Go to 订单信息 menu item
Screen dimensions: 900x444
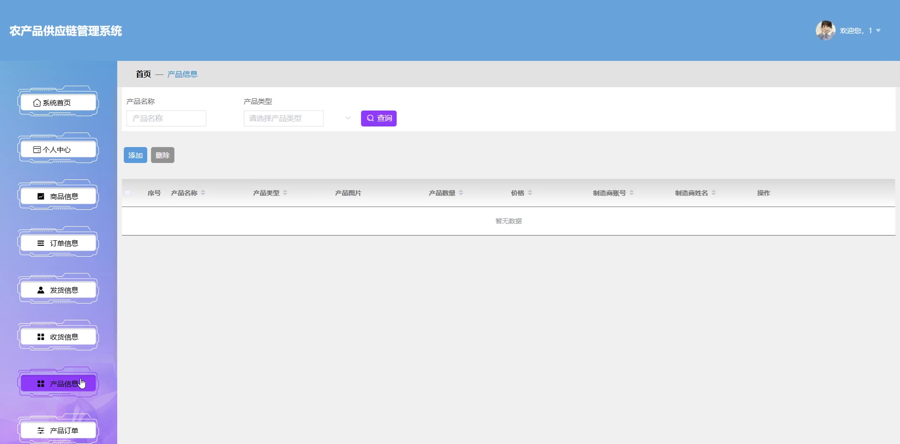[58, 243]
